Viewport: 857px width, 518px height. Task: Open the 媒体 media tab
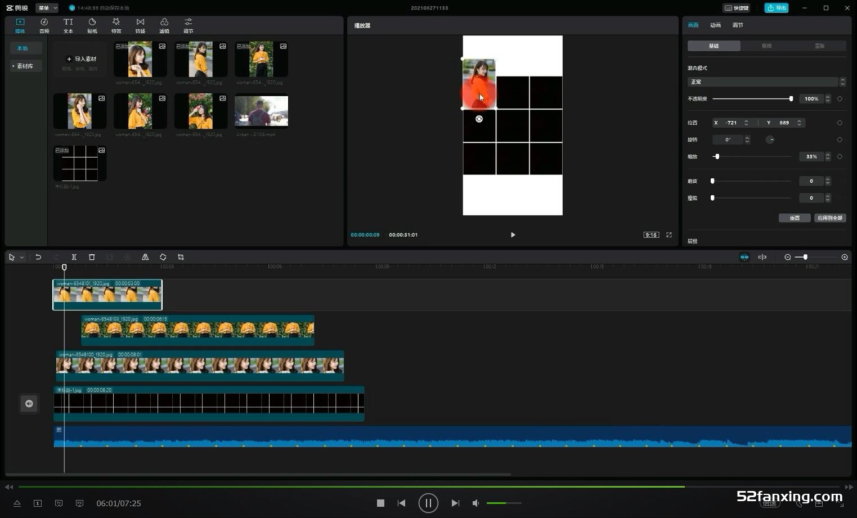click(x=20, y=25)
